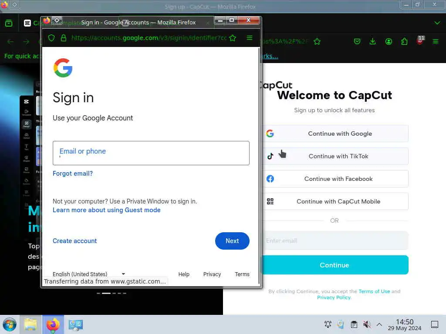Click the window menu icon in popup title bar
446x334 pixels.
click(x=57, y=20)
